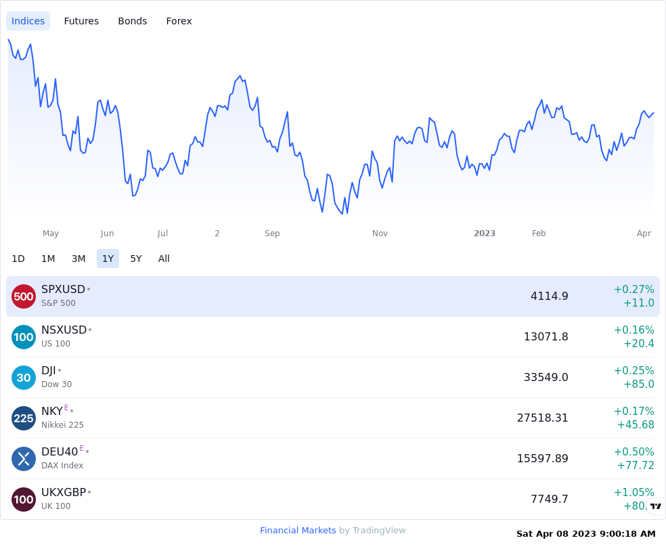The image size is (666, 555).
Task: Select the 1Y time range
Action: tap(108, 259)
